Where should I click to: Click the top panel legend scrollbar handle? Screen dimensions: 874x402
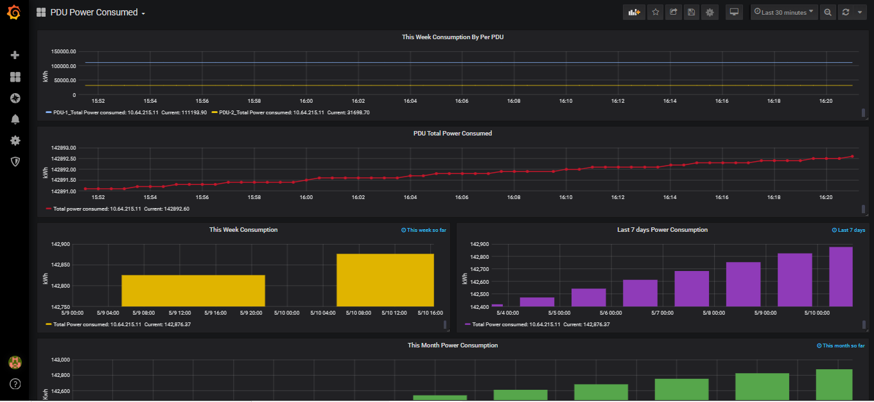coord(863,113)
